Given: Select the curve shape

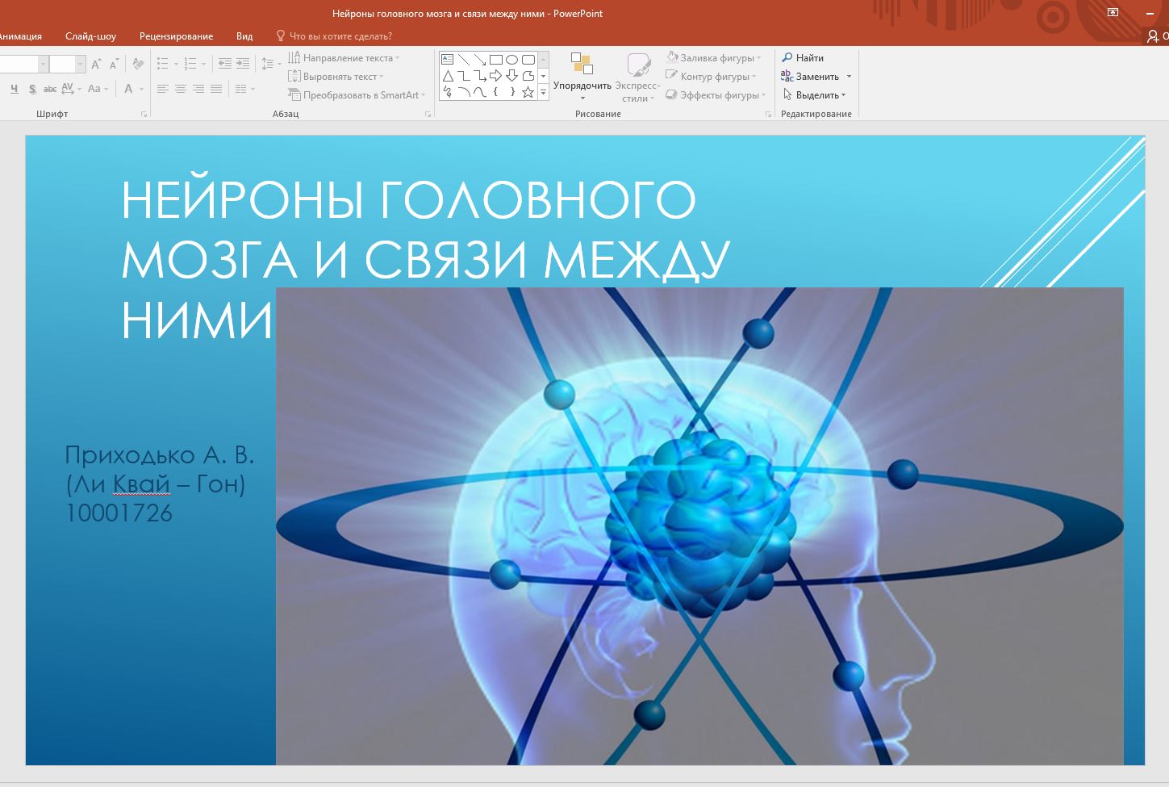Looking at the screenshot, I should (x=480, y=92).
